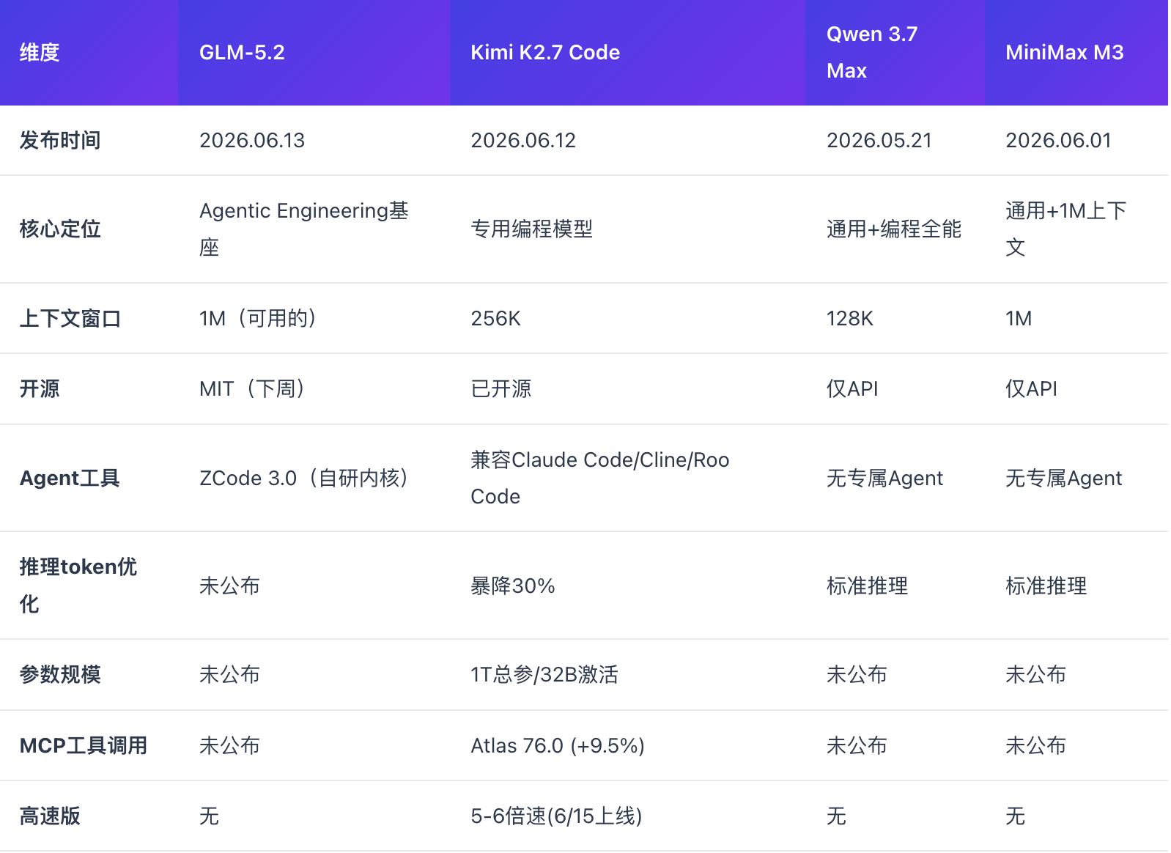The height and width of the screenshot is (853, 1171).
Task: Click the Agent工具 row label
Action: (x=70, y=479)
